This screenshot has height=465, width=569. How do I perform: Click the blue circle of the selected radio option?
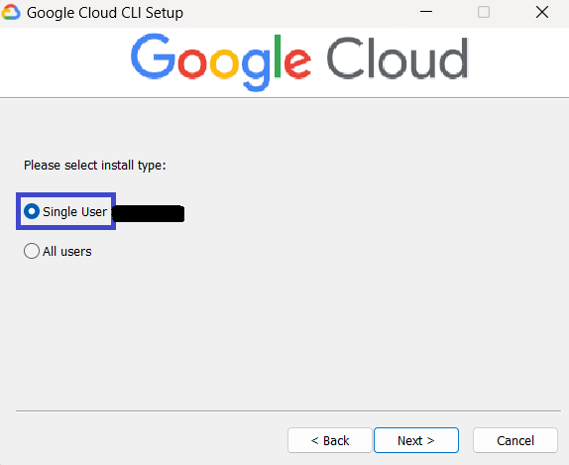tap(32, 211)
